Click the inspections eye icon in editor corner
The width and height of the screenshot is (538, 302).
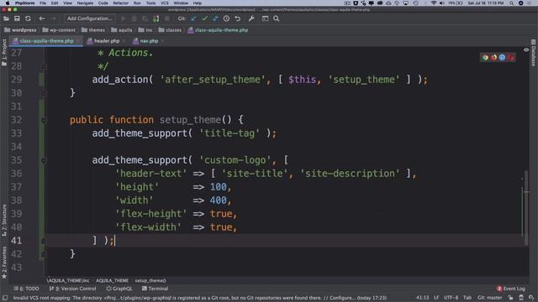[526, 50]
